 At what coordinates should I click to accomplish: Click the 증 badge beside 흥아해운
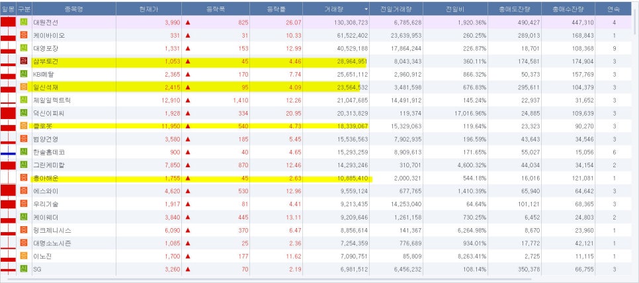tap(24, 178)
